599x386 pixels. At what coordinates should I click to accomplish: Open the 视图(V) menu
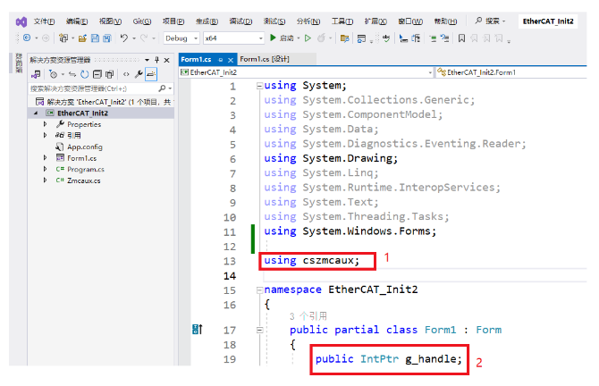coord(110,21)
